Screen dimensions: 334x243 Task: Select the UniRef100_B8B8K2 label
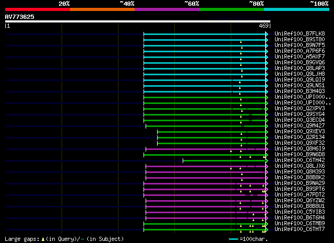pyautogui.click(x=300, y=178)
